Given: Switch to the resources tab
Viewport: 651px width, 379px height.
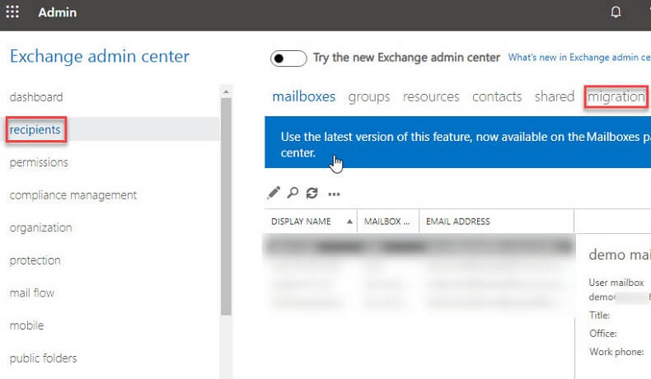Looking at the screenshot, I should (x=431, y=96).
